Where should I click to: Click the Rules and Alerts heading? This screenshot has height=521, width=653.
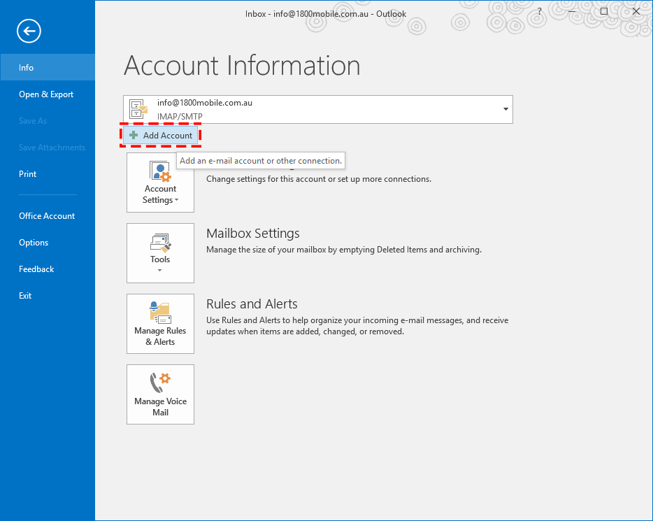[252, 304]
